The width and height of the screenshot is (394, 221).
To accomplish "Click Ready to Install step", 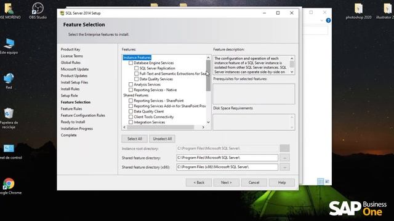I will click(73, 122).
